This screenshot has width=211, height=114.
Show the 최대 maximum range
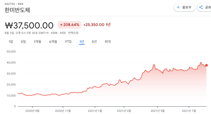(108, 42)
